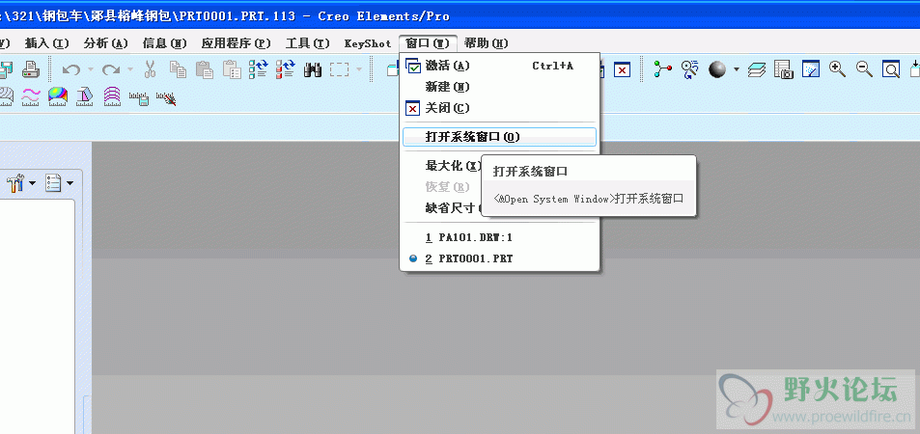This screenshot has width=920, height=434.
Task: Click the 窗口(W) menu title
Action: (x=428, y=43)
